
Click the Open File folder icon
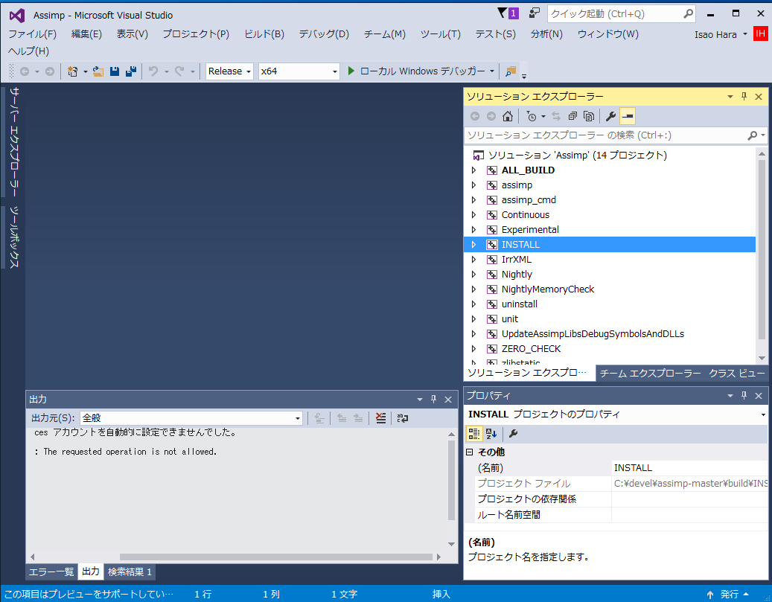click(x=98, y=71)
